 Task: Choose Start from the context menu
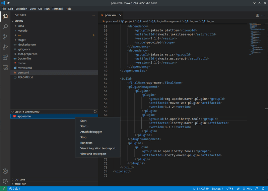[97, 121]
